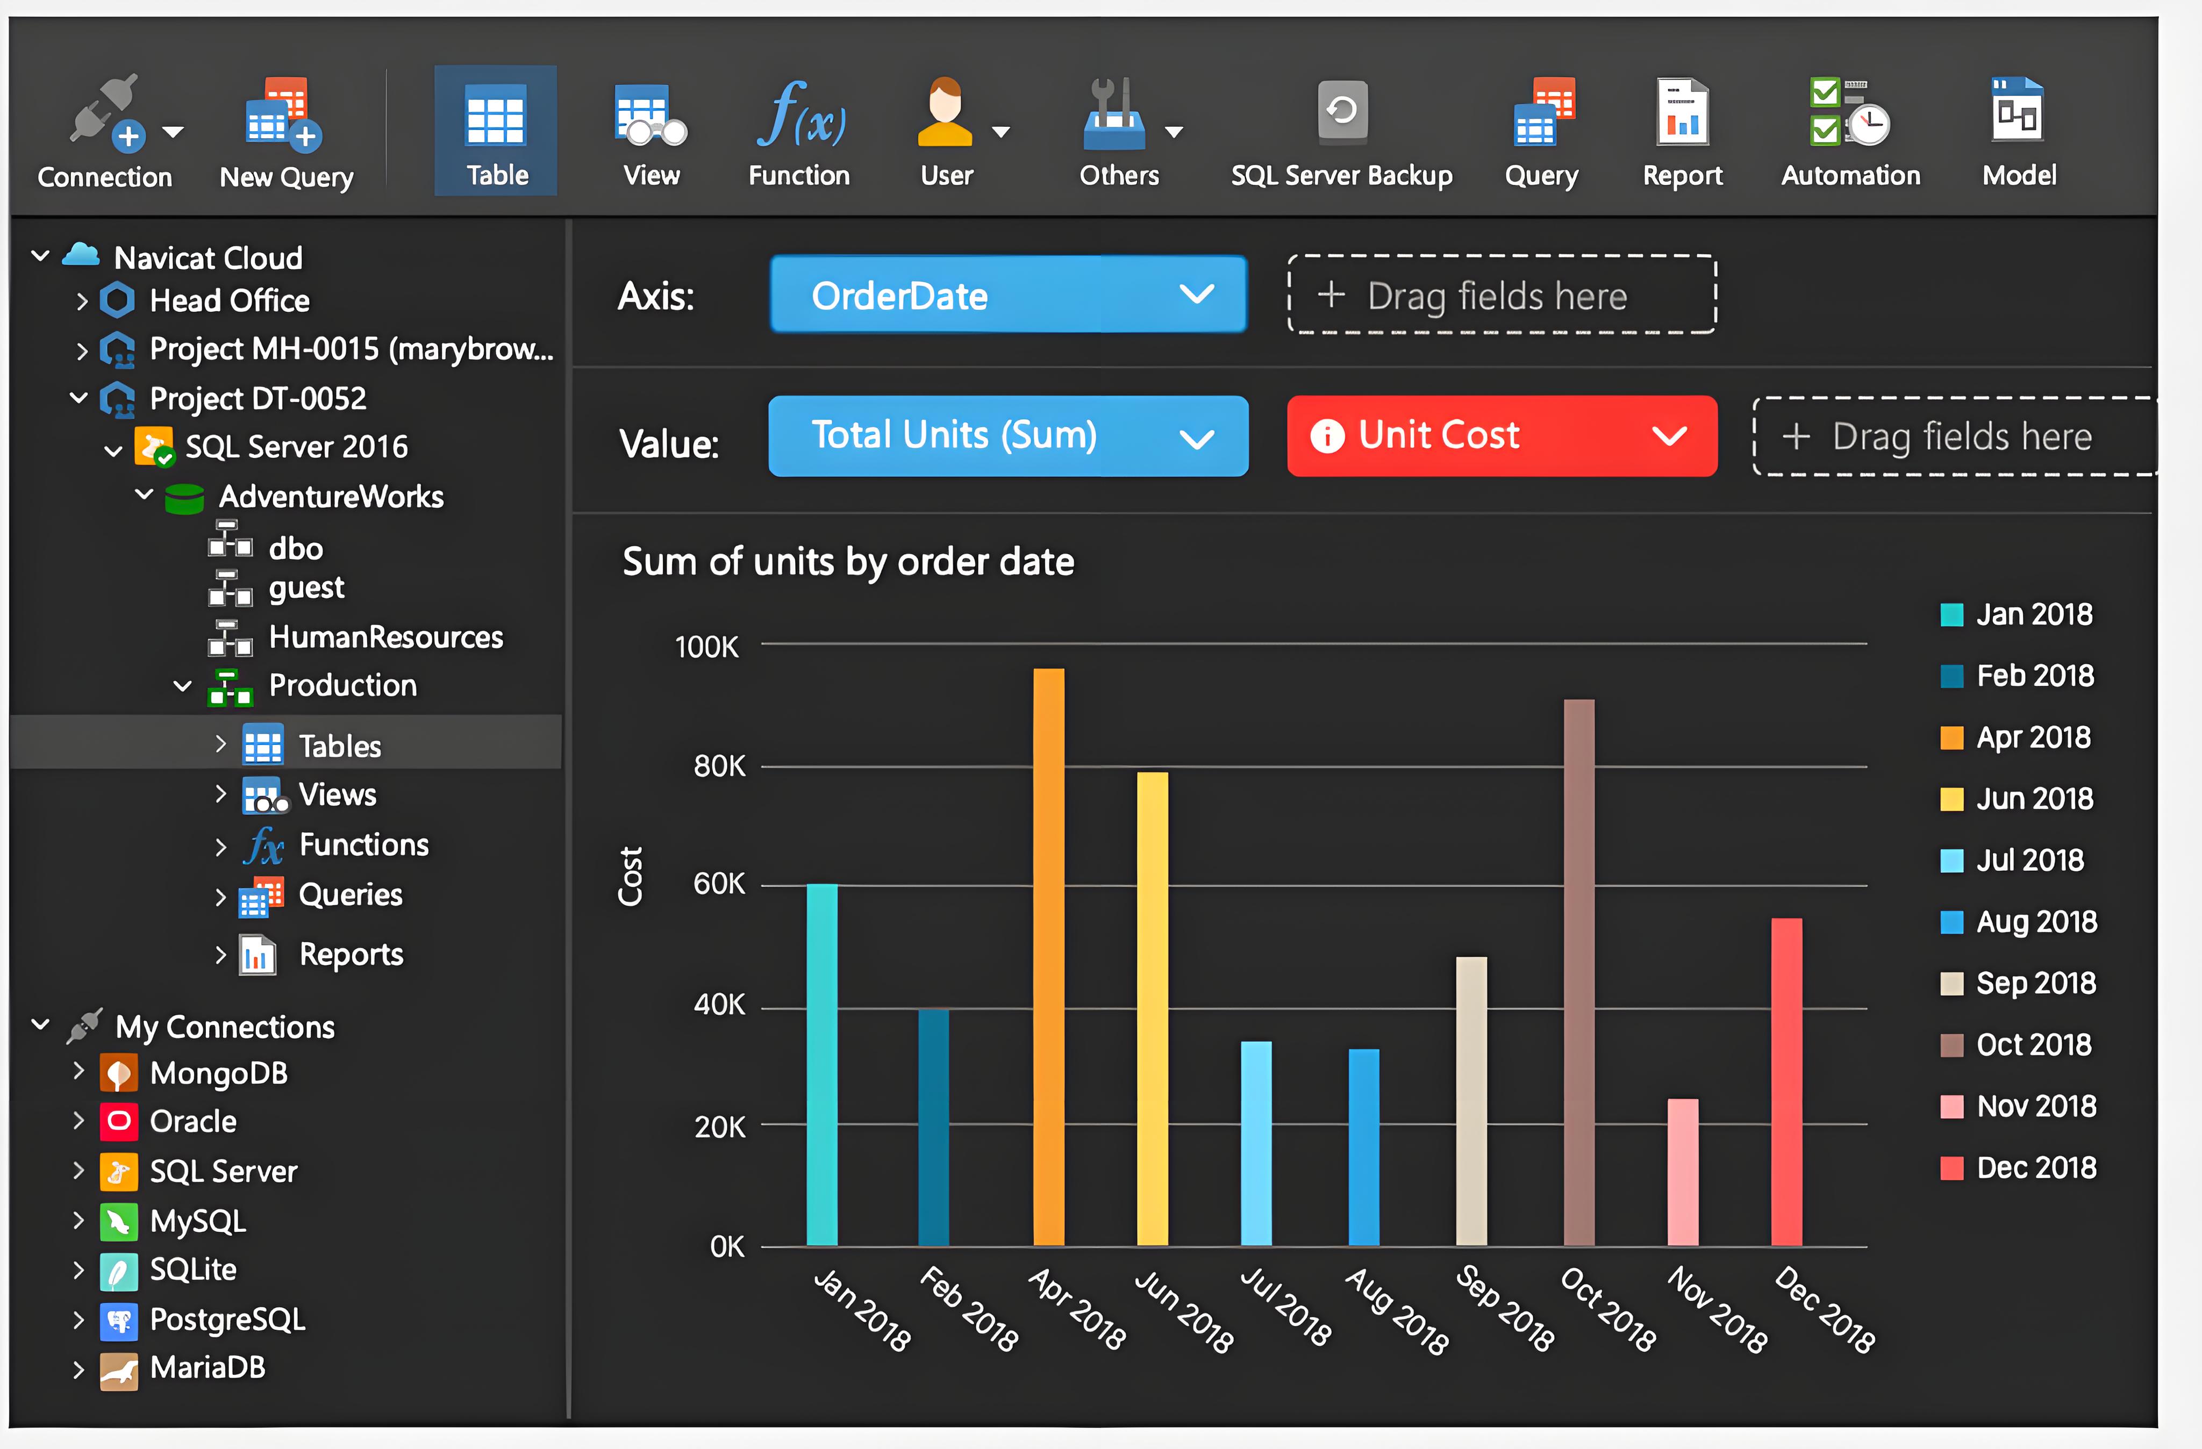The width and height of the screenshot is (2202, 1449).
Task: Click the Axis 'Drag fields here' box
Action: coord(1502,294)
